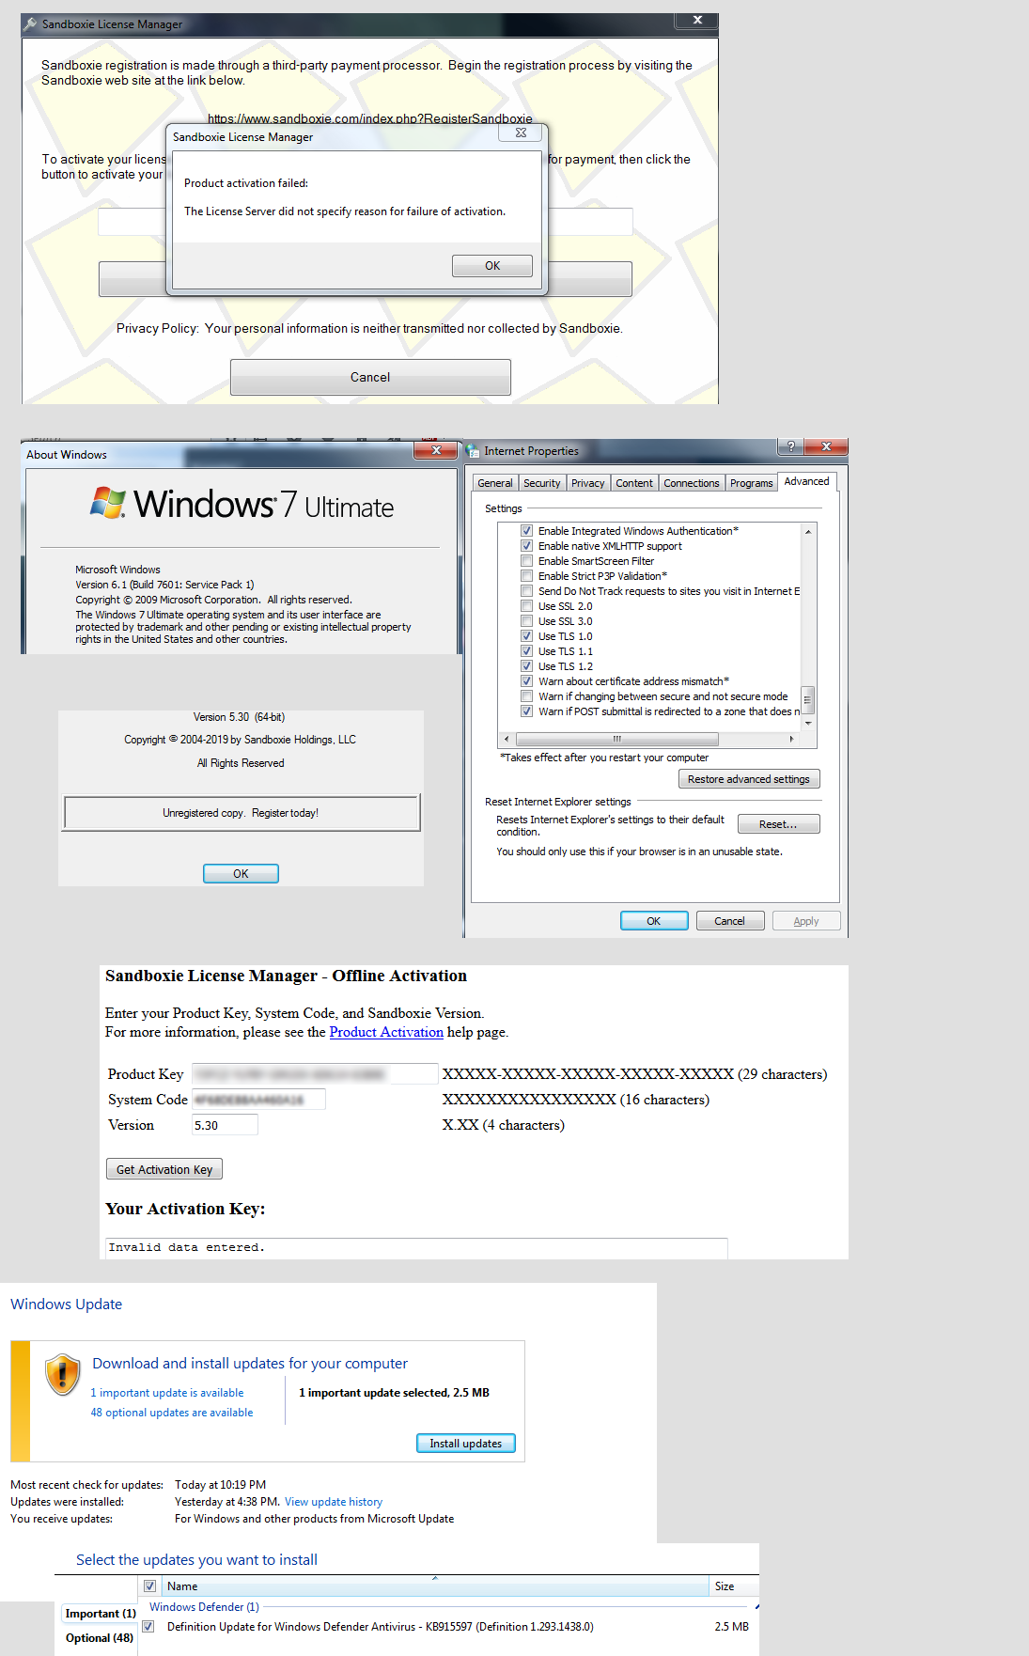The height and width of the screenshot is (1656, 1029).
Task: Deselect the Windows Defender definition update checkbox
Action: (x=148, y=1627)
